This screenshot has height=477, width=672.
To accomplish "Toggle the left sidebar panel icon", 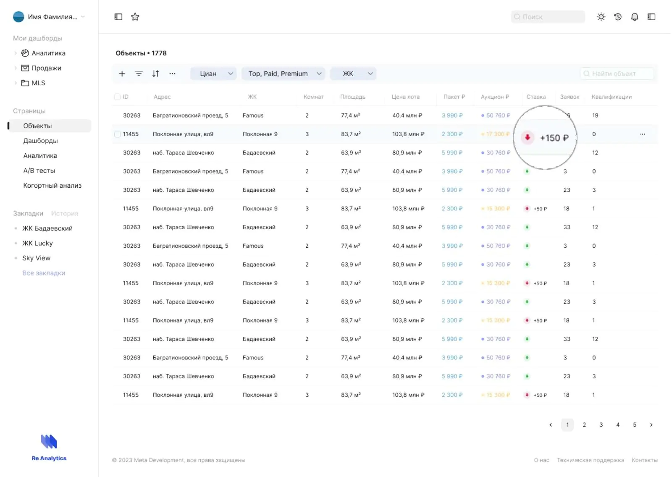I will 118,17.
